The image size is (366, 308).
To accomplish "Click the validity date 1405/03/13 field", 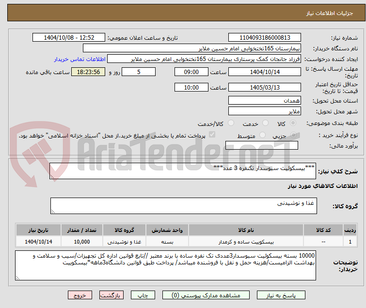I will (265, 88).
